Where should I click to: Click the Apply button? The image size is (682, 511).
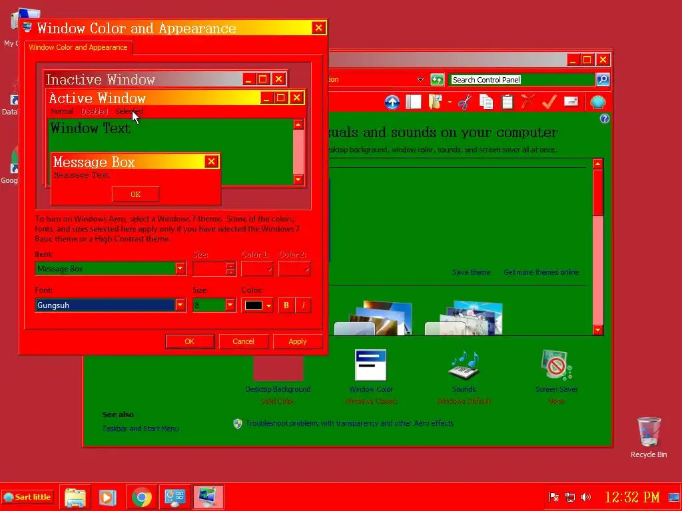pos(298,341)
